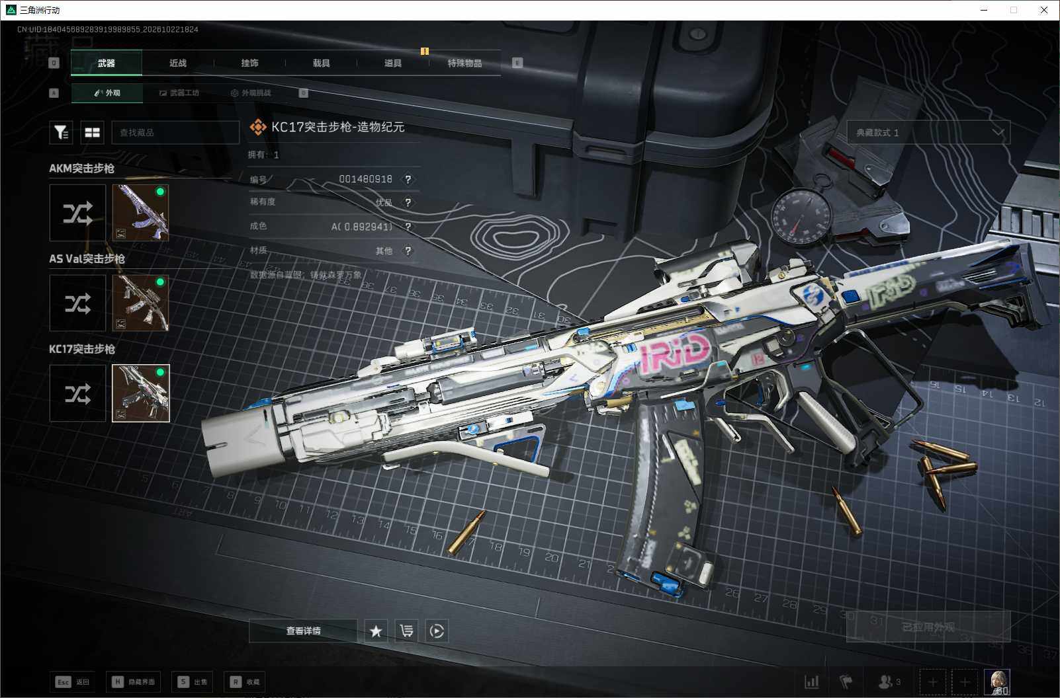Open the player avatar profile
The height and width of the screenshot is (698, 1060).
(996, 681)
